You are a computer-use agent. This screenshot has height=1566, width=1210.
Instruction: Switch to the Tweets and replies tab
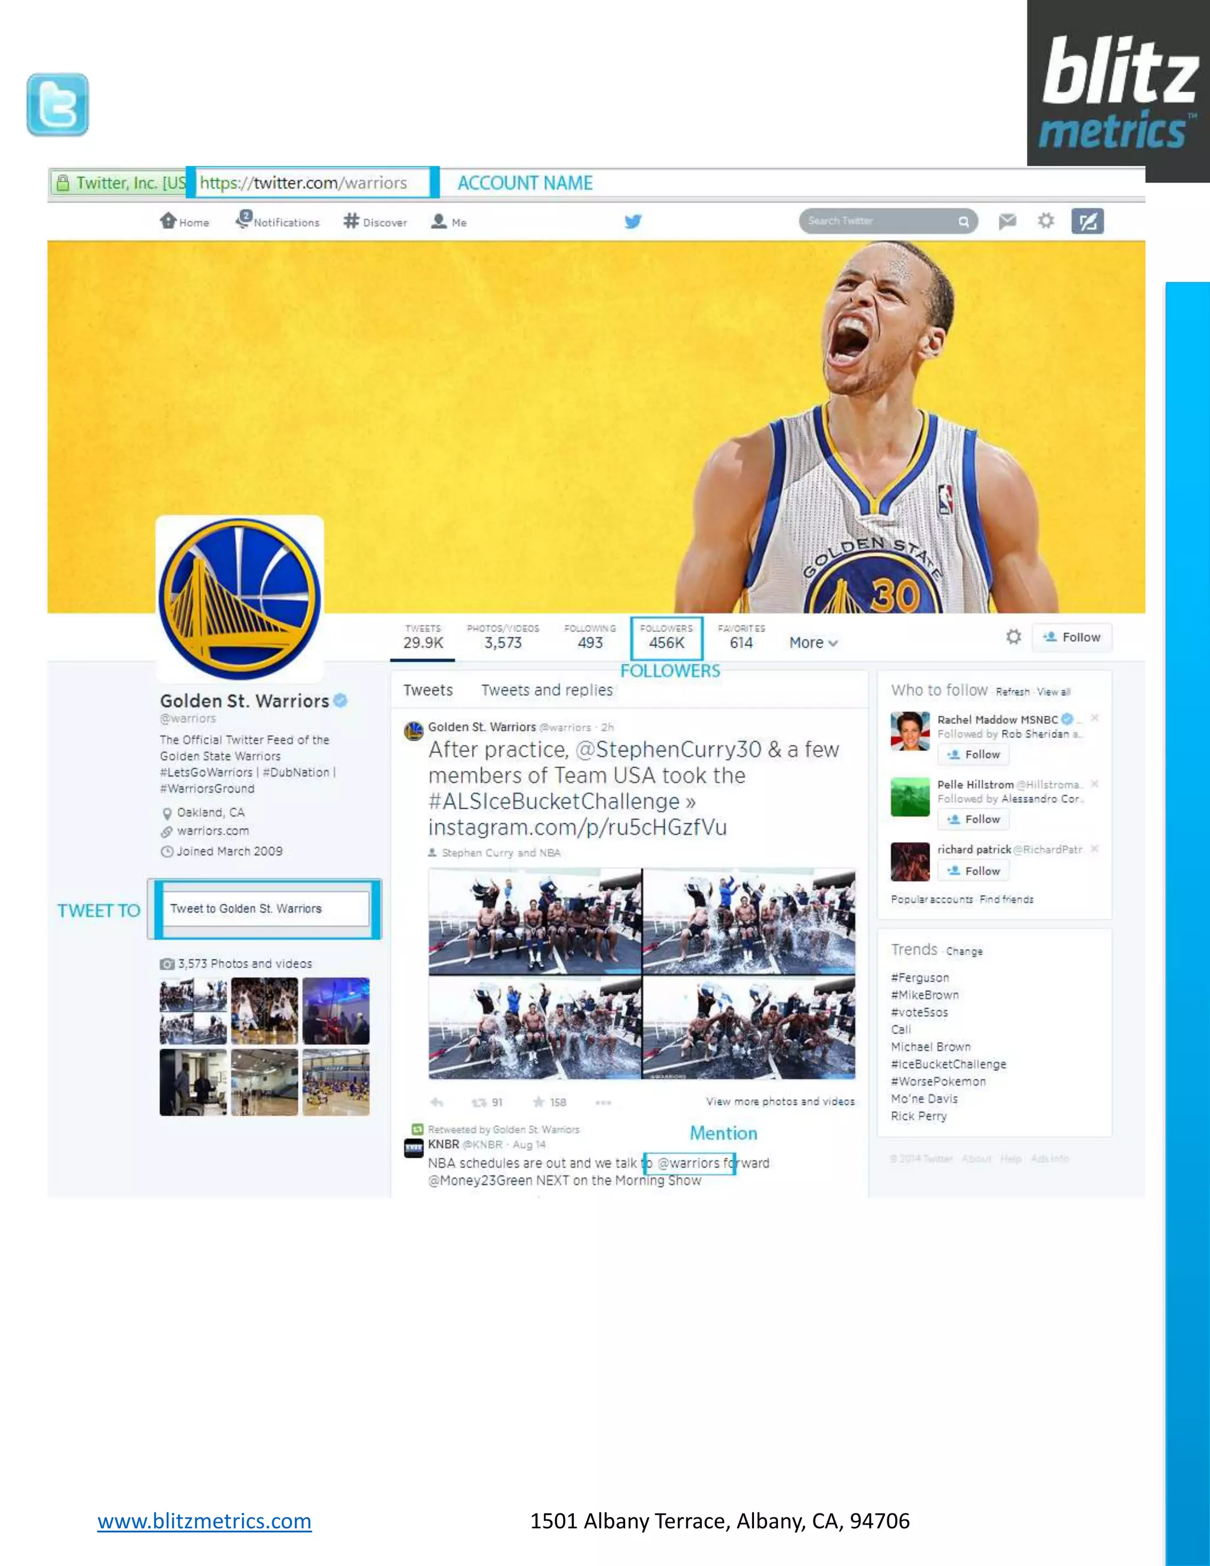click(547, 690)
